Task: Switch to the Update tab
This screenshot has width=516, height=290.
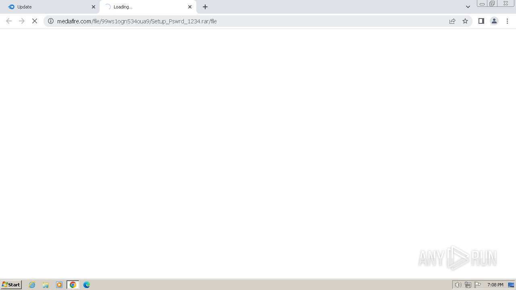Action: click(x=50, y=7)
